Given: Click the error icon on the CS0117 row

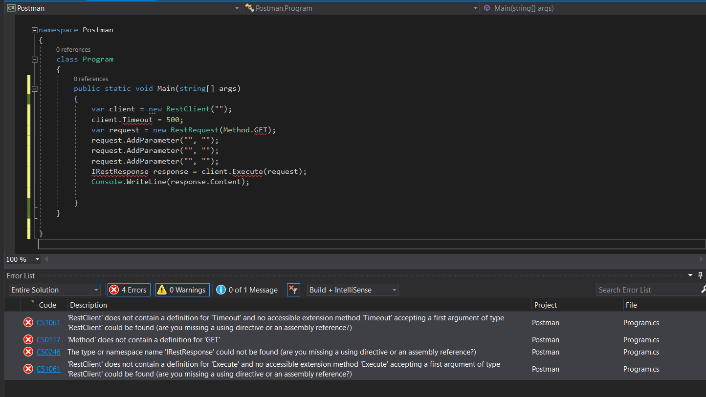Looking at the screenshot, I should pyautogui.click(x=28, y=340).
